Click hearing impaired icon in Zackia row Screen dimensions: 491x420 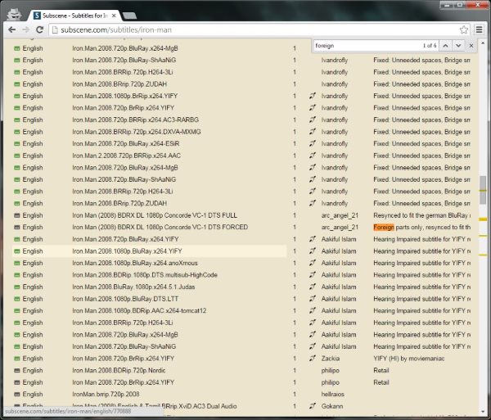(x=313, y=358)
